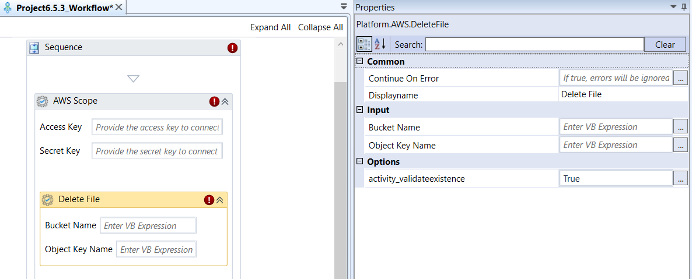
Task: Switch Properties to categorized view
Action: coord(365,44)
